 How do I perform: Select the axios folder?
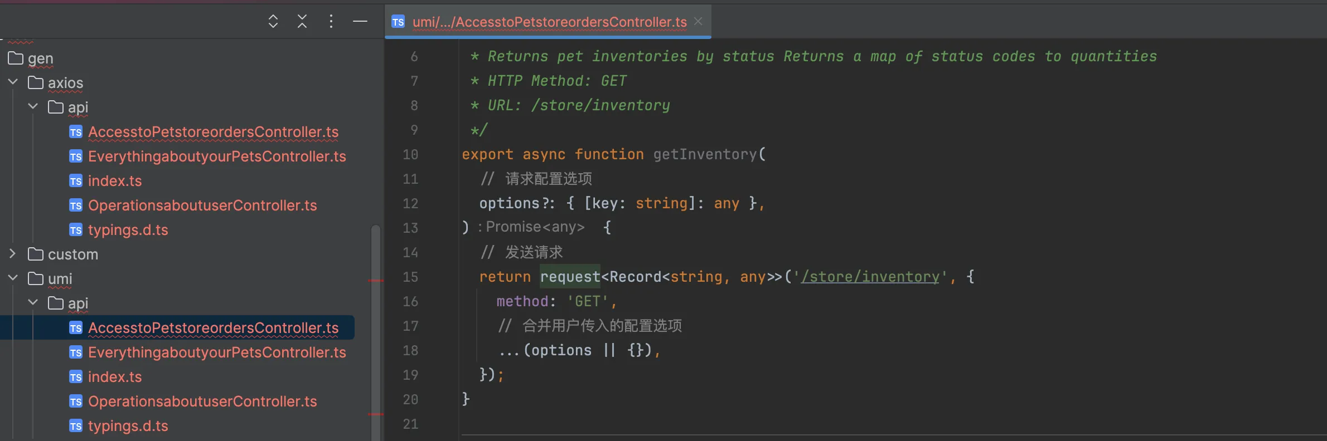click(x=65, y=83)
